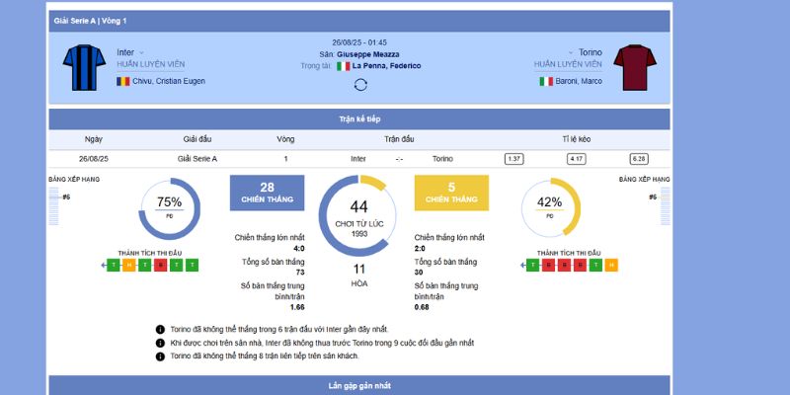Select the 4.17 odds box
Viewport: 790px width, 395px height.
tap(577, 158)
